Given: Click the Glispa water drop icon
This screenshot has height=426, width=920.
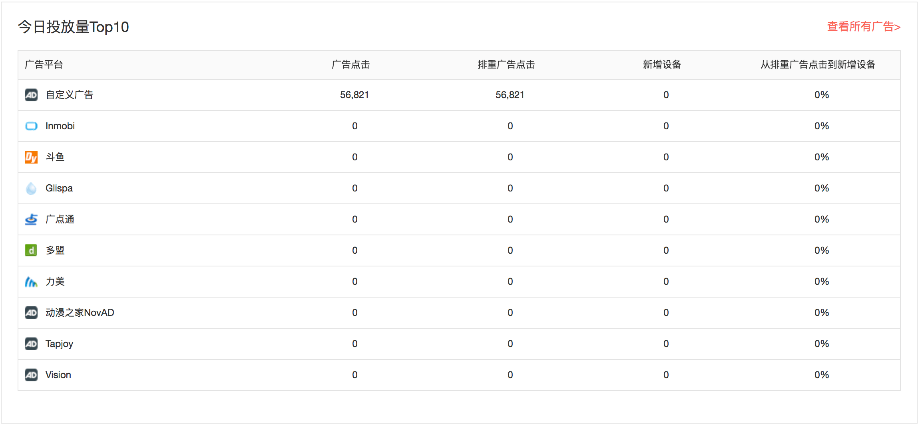Looking at the screenshot, I should pyautogui.click(x=31, y=188).
